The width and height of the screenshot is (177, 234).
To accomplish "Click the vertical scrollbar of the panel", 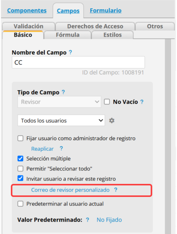I will coord(168,136).
